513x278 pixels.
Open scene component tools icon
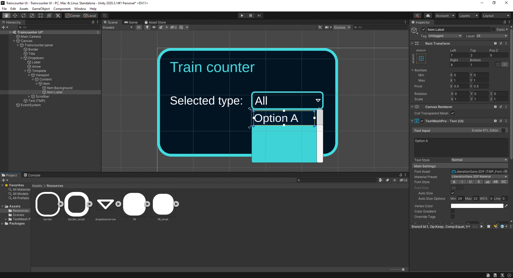tap(320, 27)
